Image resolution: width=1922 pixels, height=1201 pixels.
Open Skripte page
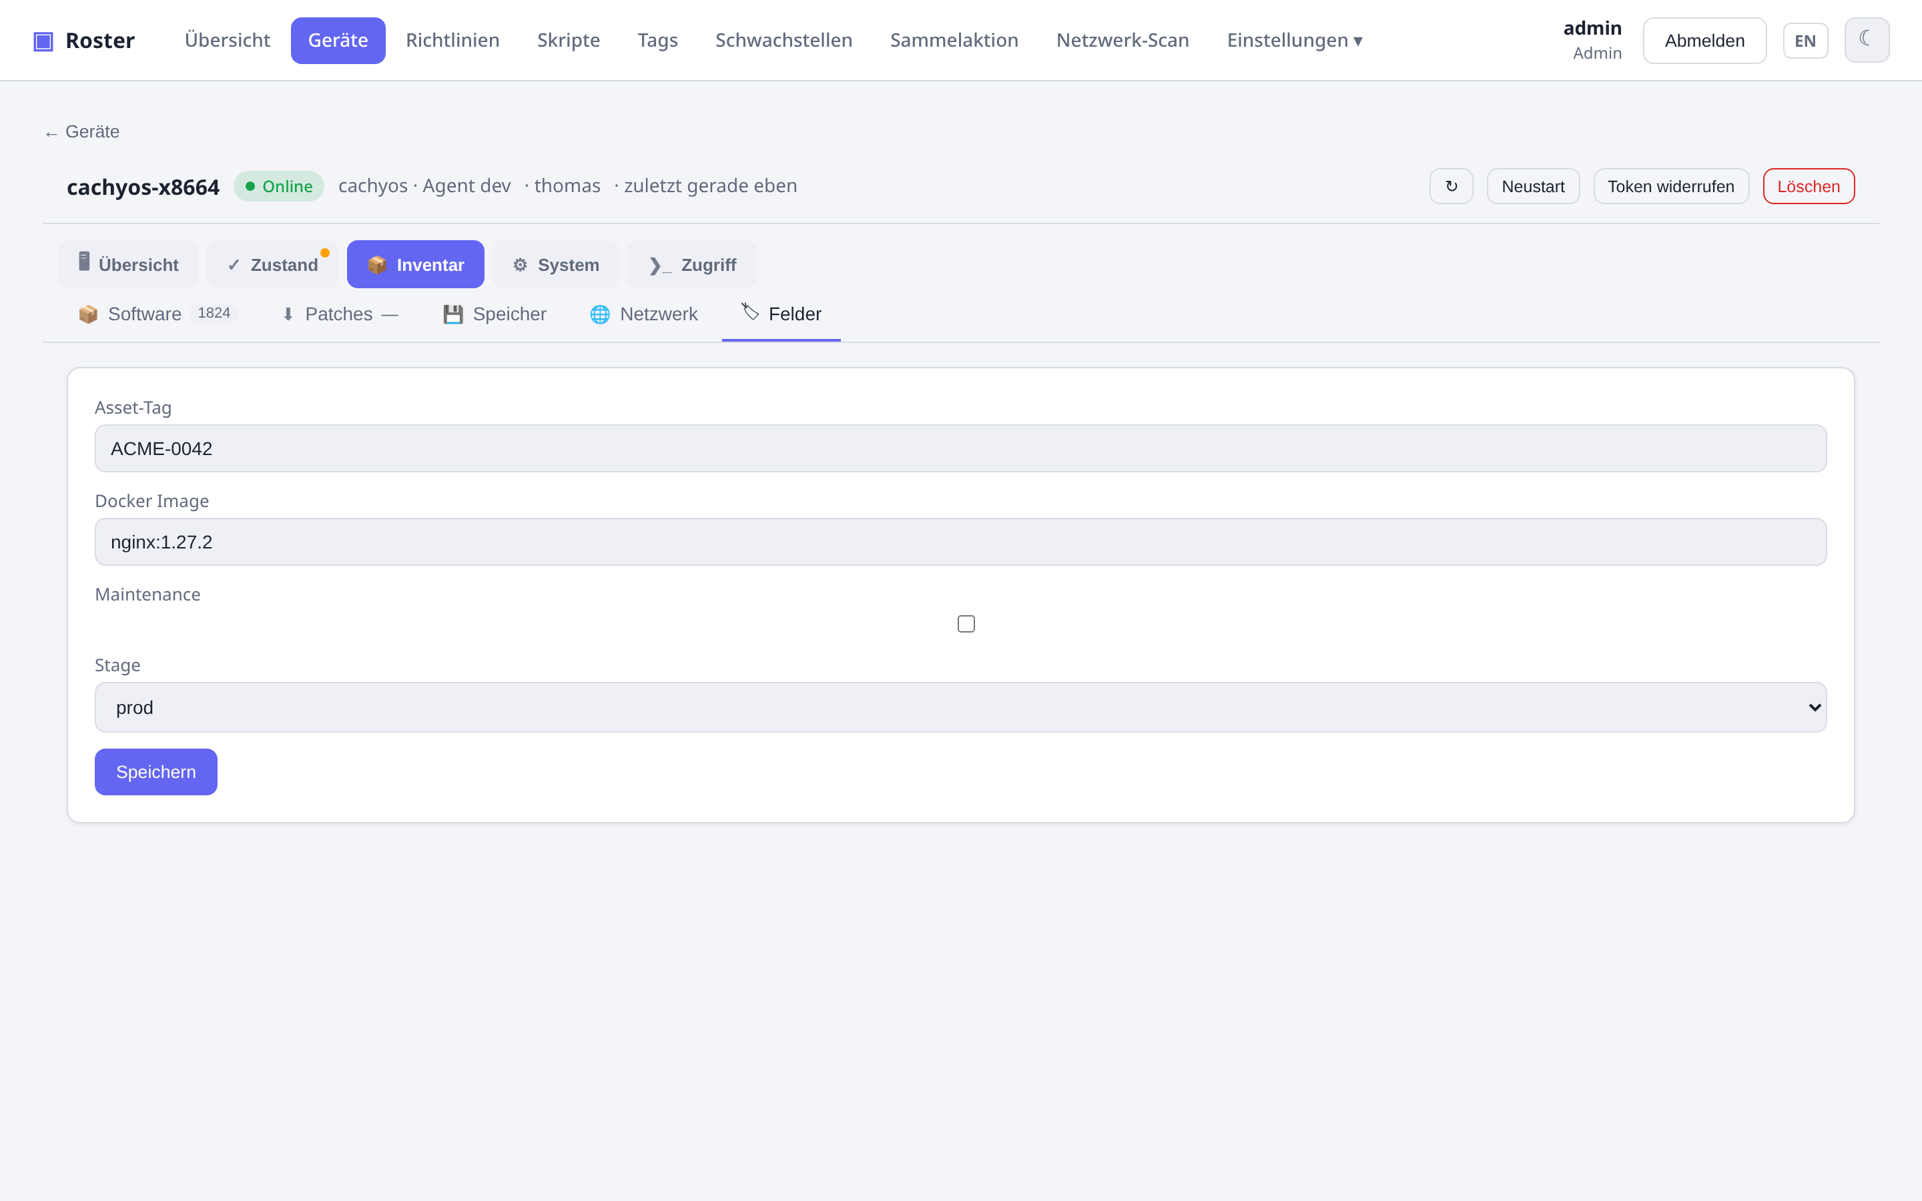tap(569, 41)
